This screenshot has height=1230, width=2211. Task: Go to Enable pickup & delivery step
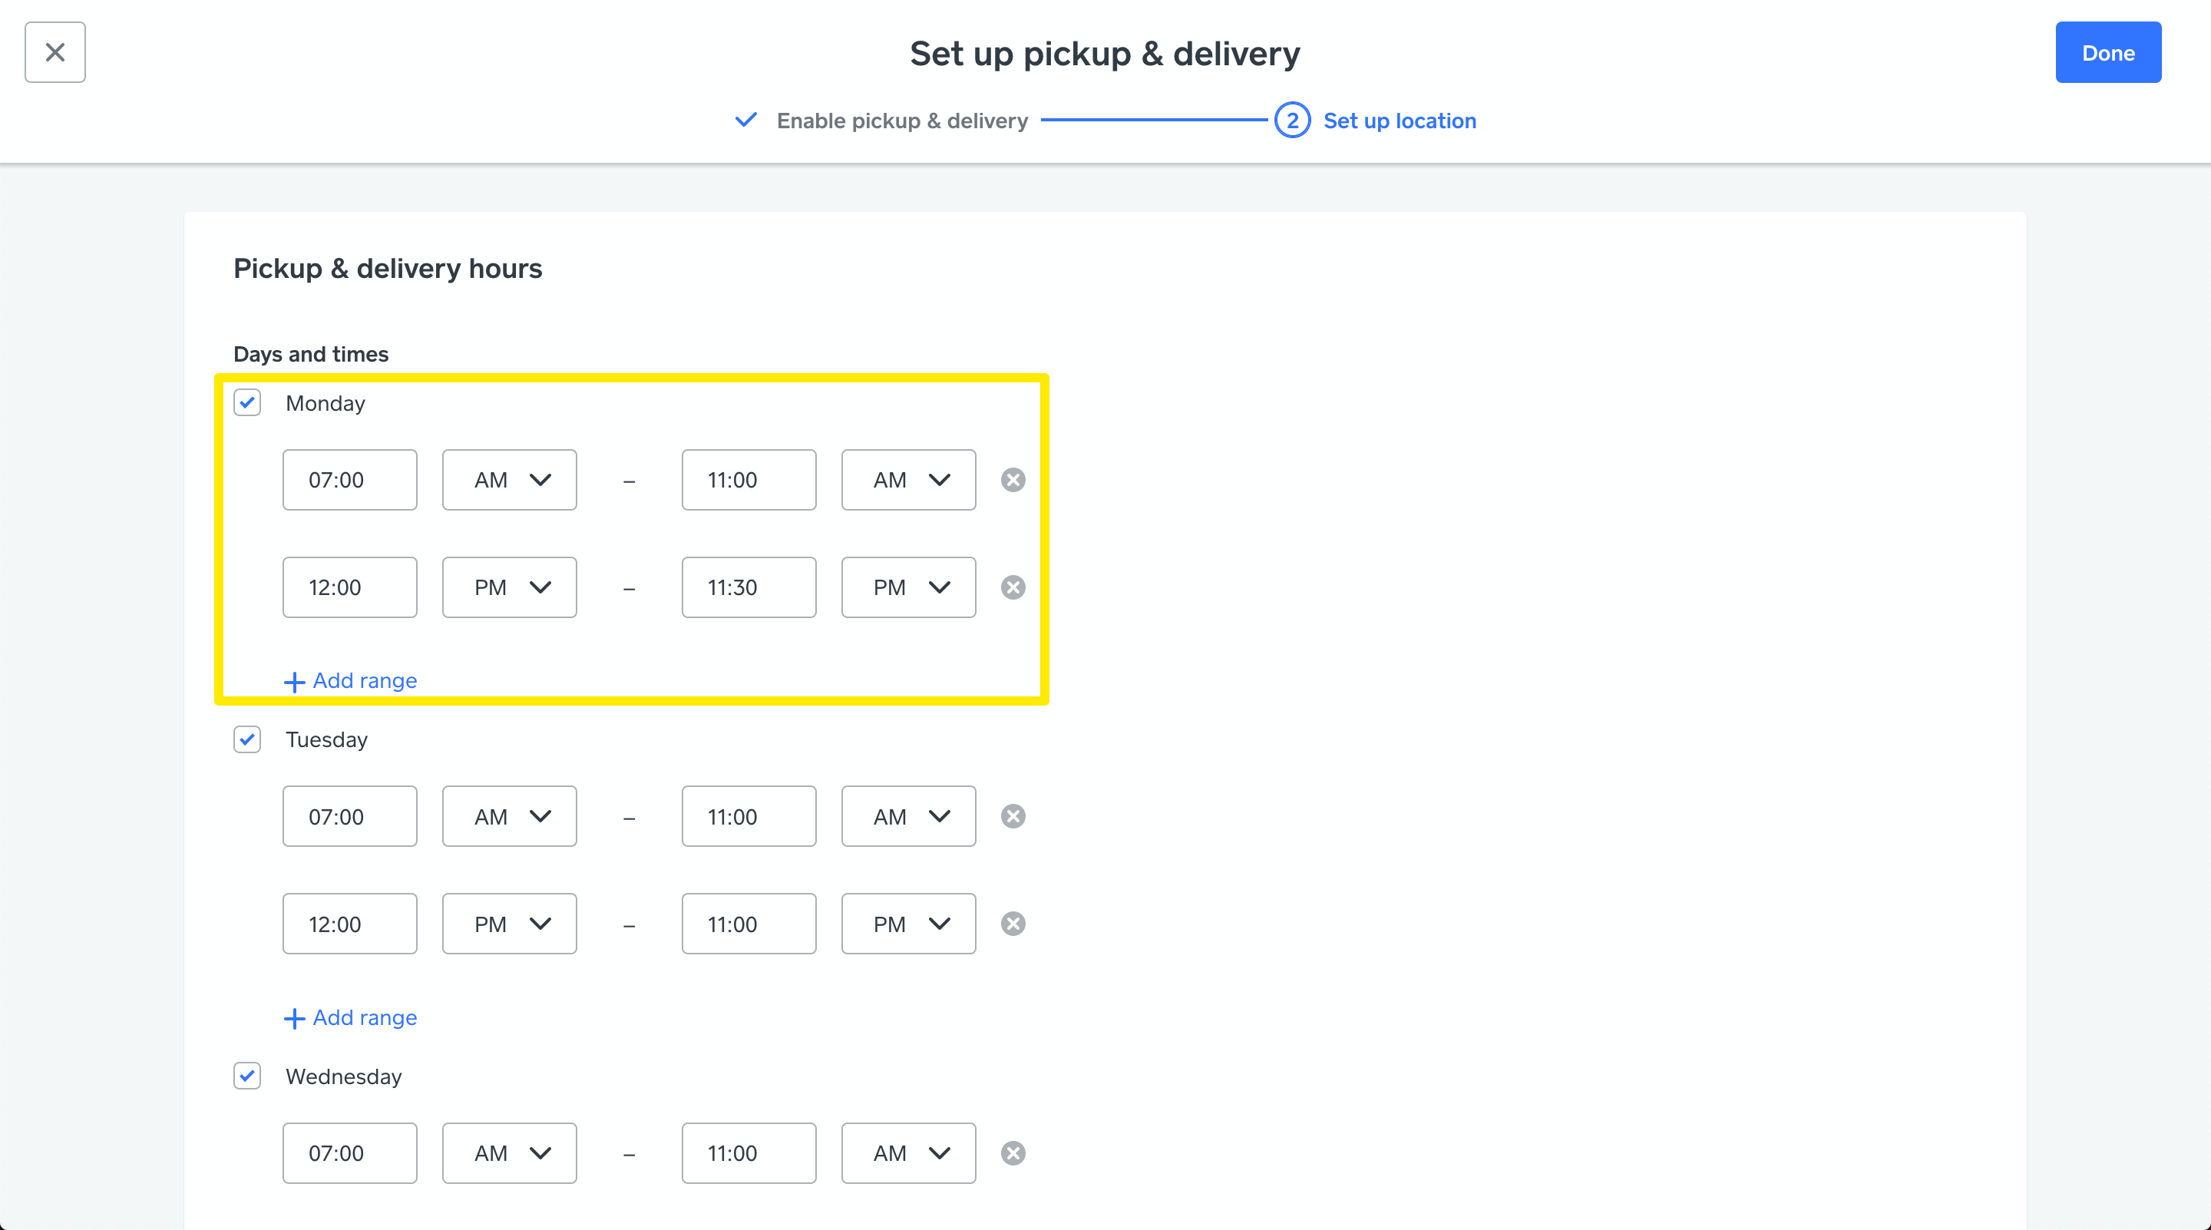[x=901, y=121]
